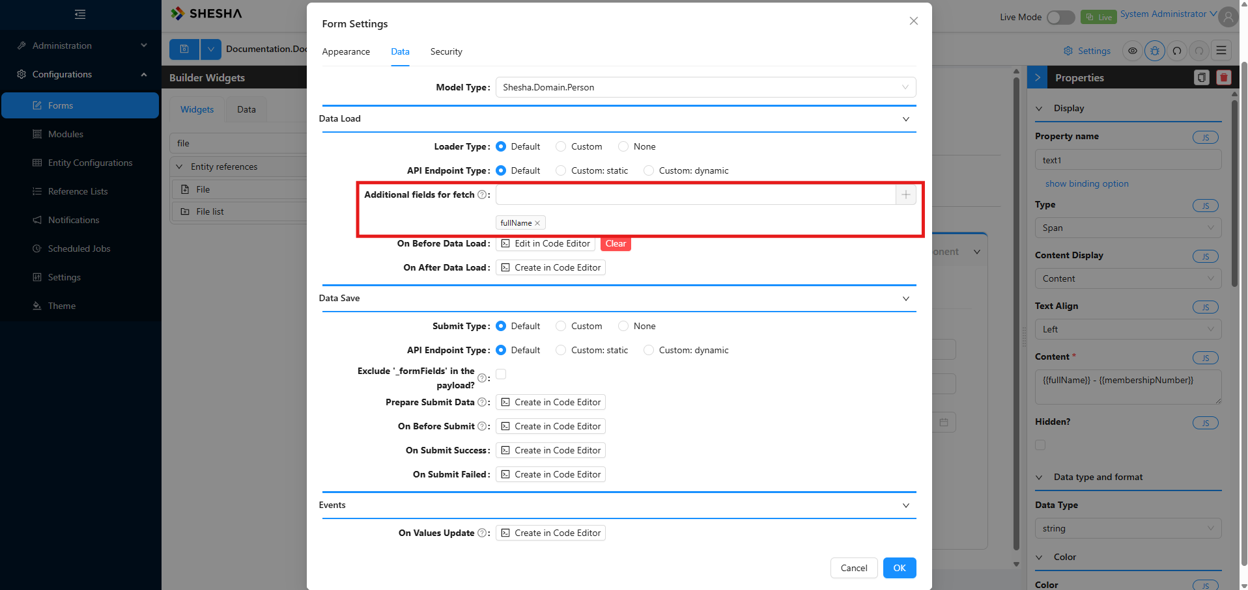Collapse the Entity references widget group
Viewport: 1248px width, 590px height.
[x=179, y=167]
